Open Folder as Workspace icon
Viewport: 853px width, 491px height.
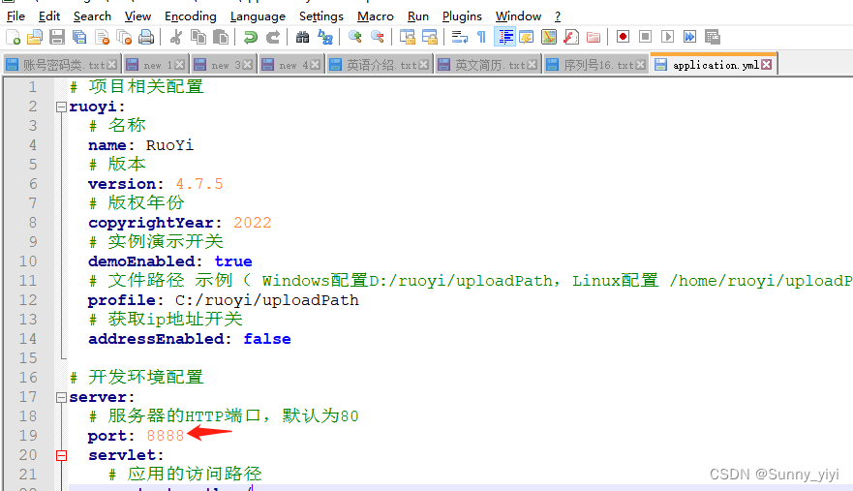pyautogui.click(x=594, y=37)
